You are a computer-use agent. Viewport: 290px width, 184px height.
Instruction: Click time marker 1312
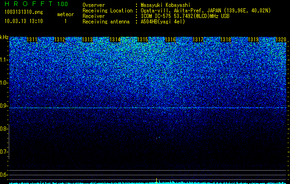[59, 40]
